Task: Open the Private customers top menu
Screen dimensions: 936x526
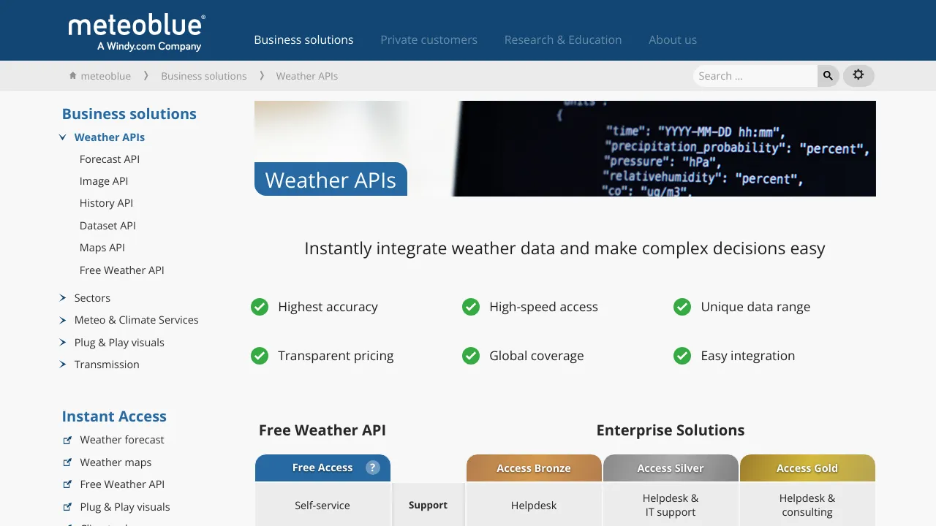Action: pyautogui.click(x=429, y=40)
